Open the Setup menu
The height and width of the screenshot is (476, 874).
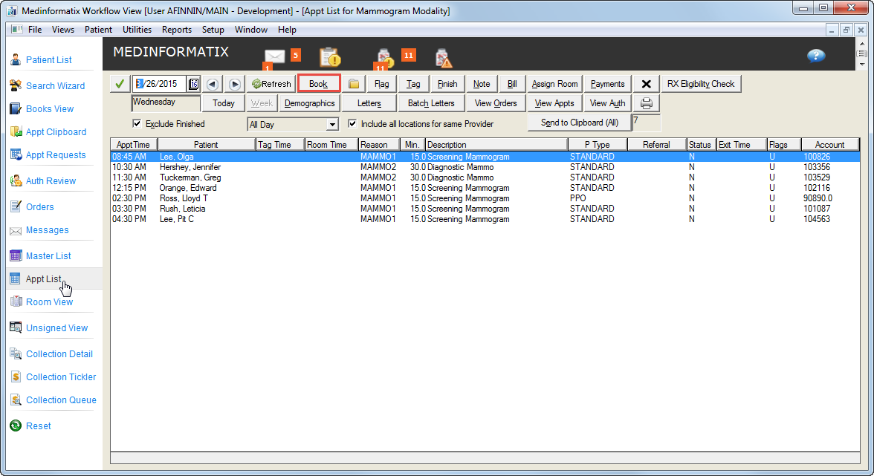pos(213,30)
